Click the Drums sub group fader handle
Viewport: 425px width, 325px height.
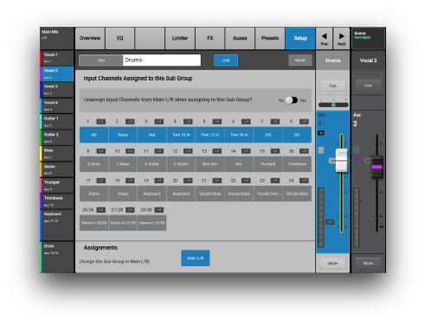342,160
